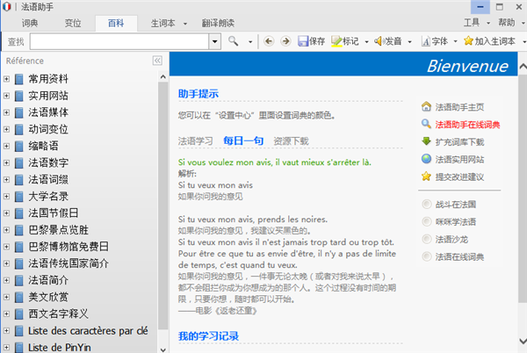
Task: Click the save disk icon in toolbar
Action: tap(303, 41)
